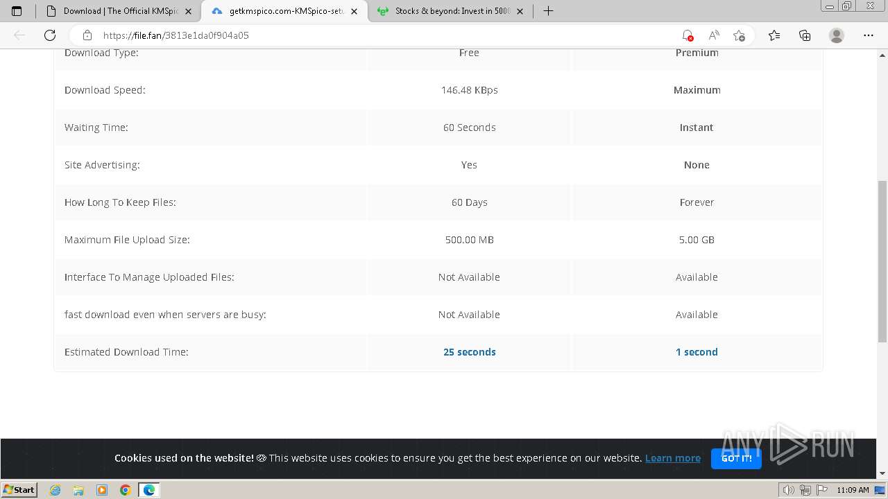The image size is (888, 499).
Task: Open the blocked notifications icon in address bar
Action: click(x=687, y=35)
